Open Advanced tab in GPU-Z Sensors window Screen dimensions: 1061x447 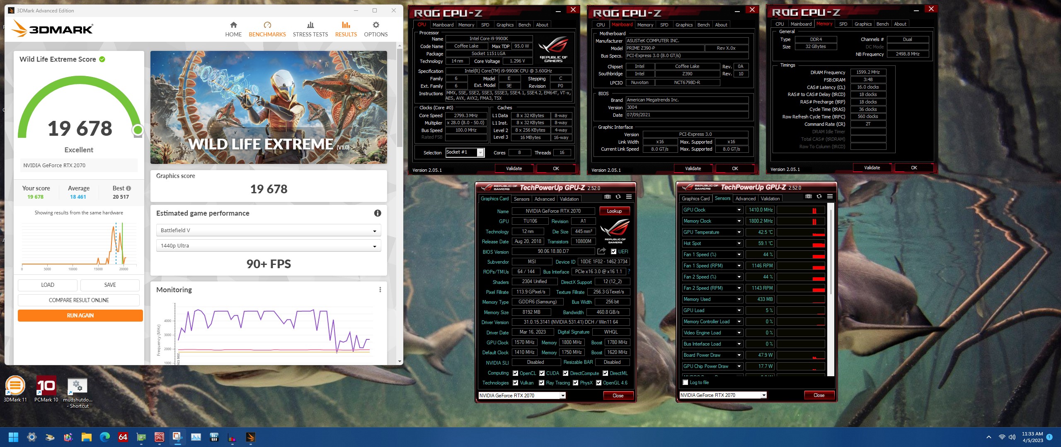click(x=745, y=199)
